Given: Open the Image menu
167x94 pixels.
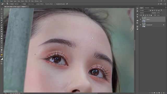Looking at the screenshot, I should [x=11, y=1].
